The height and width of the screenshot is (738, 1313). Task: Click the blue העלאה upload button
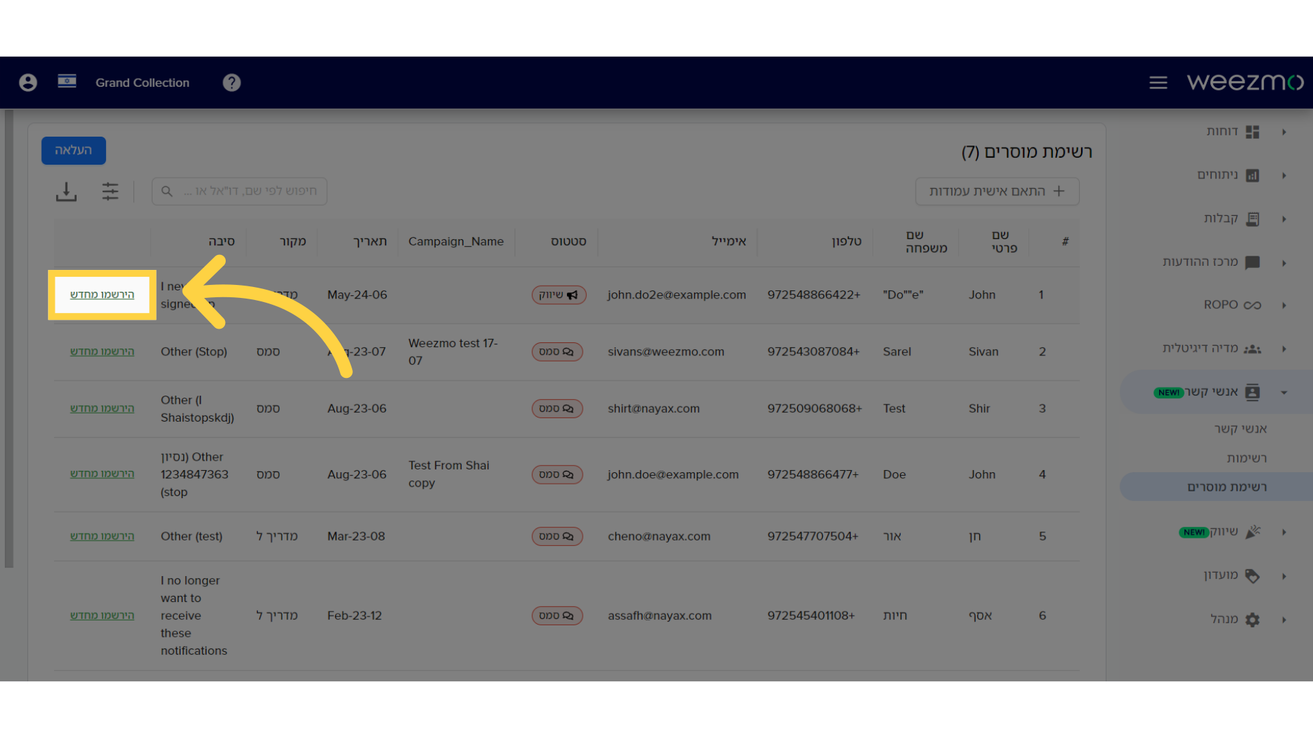coord(74,150)
